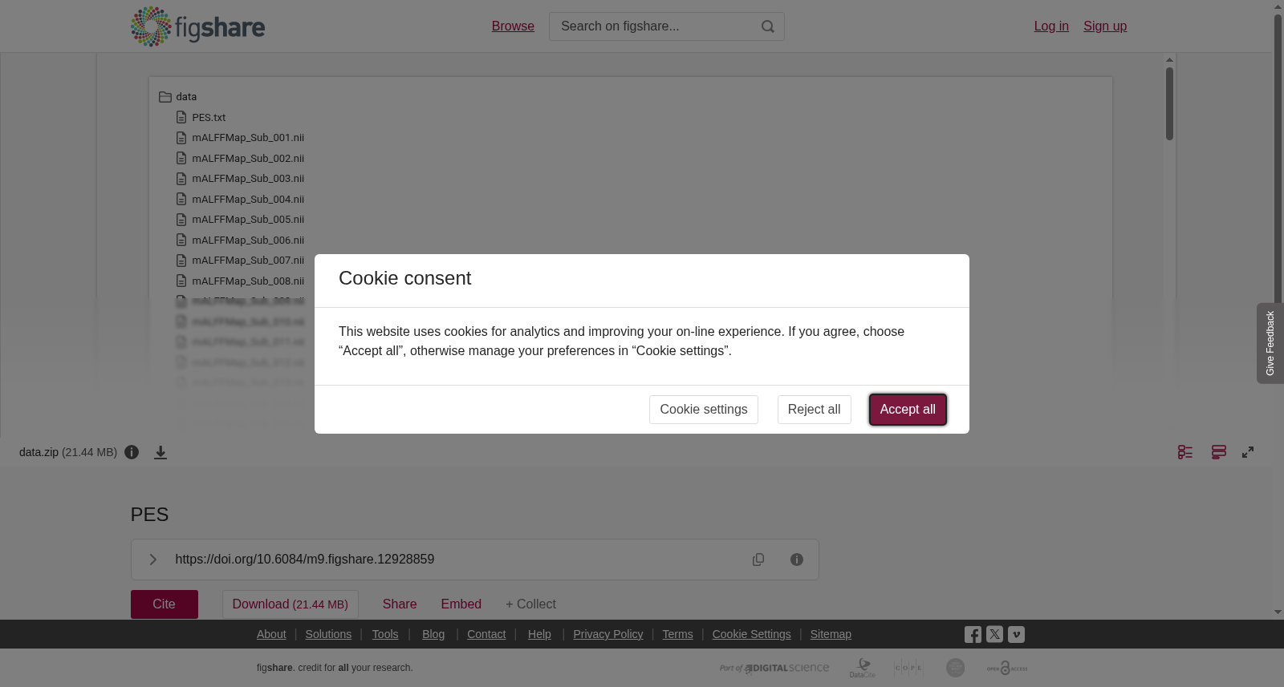Open the Privacy Policy footer link
Screen dimensions: 1284x687
pyautogui.click(x=608, y=634)
